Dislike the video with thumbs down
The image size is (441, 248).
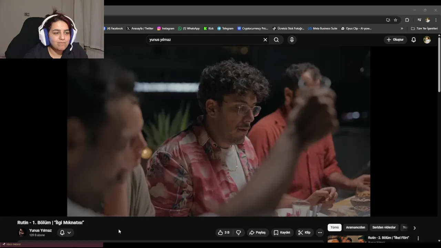point(238,232)
